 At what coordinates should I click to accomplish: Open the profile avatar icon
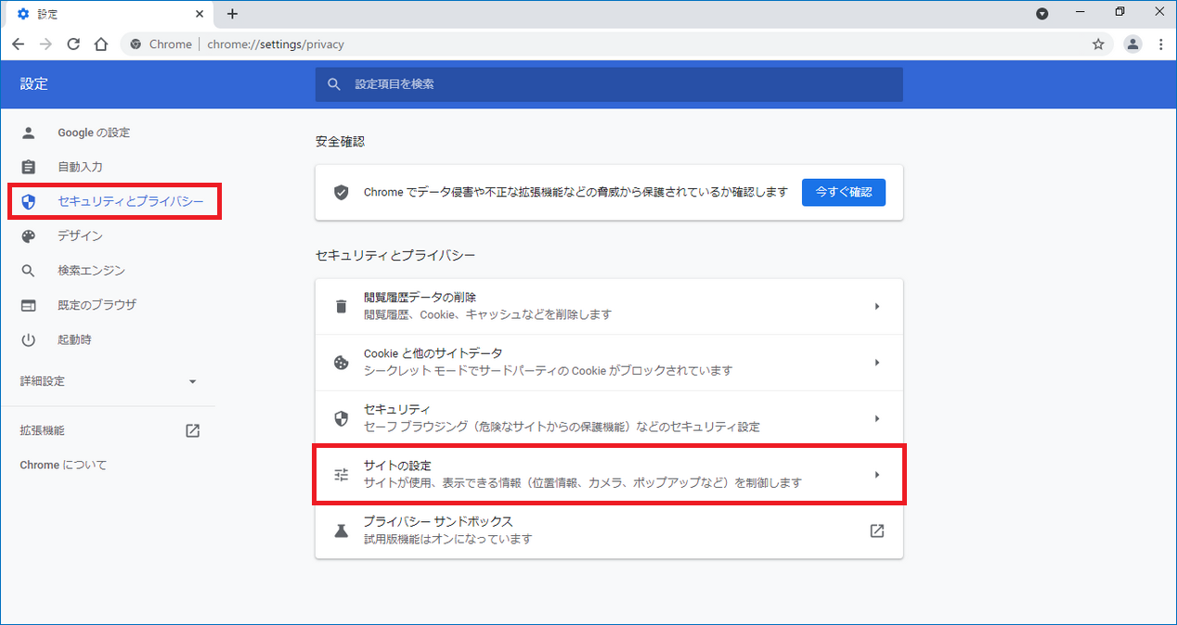[x=1132, y=44]
